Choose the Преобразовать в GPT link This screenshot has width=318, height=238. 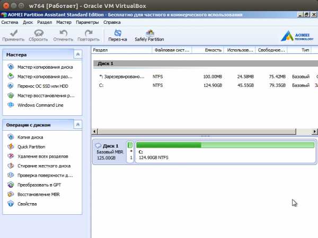[x=39, y=185]
